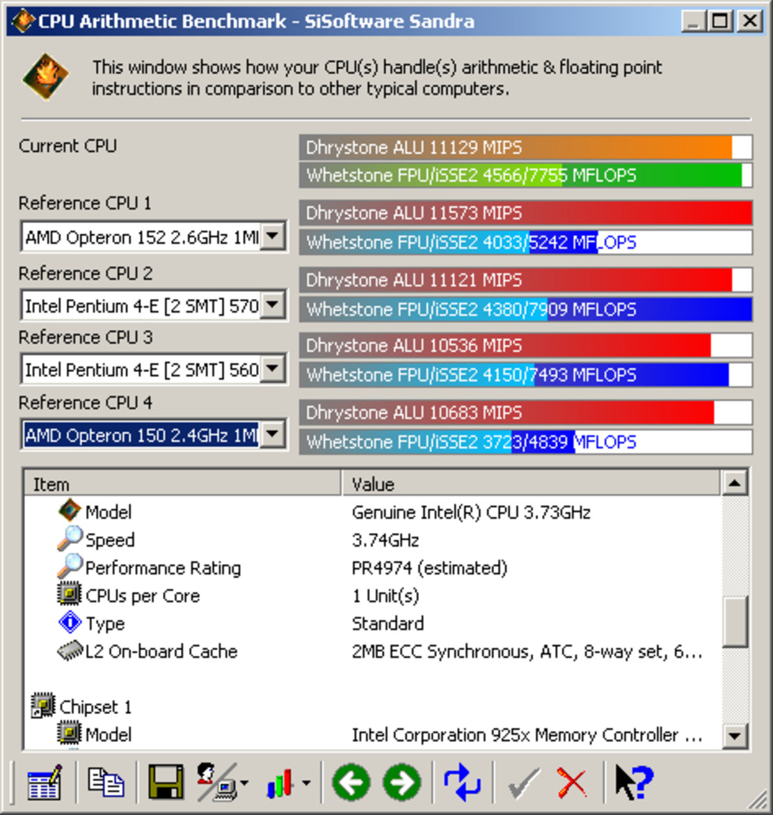
Task: Cancel with the red X icon
Action: [572, 783]
